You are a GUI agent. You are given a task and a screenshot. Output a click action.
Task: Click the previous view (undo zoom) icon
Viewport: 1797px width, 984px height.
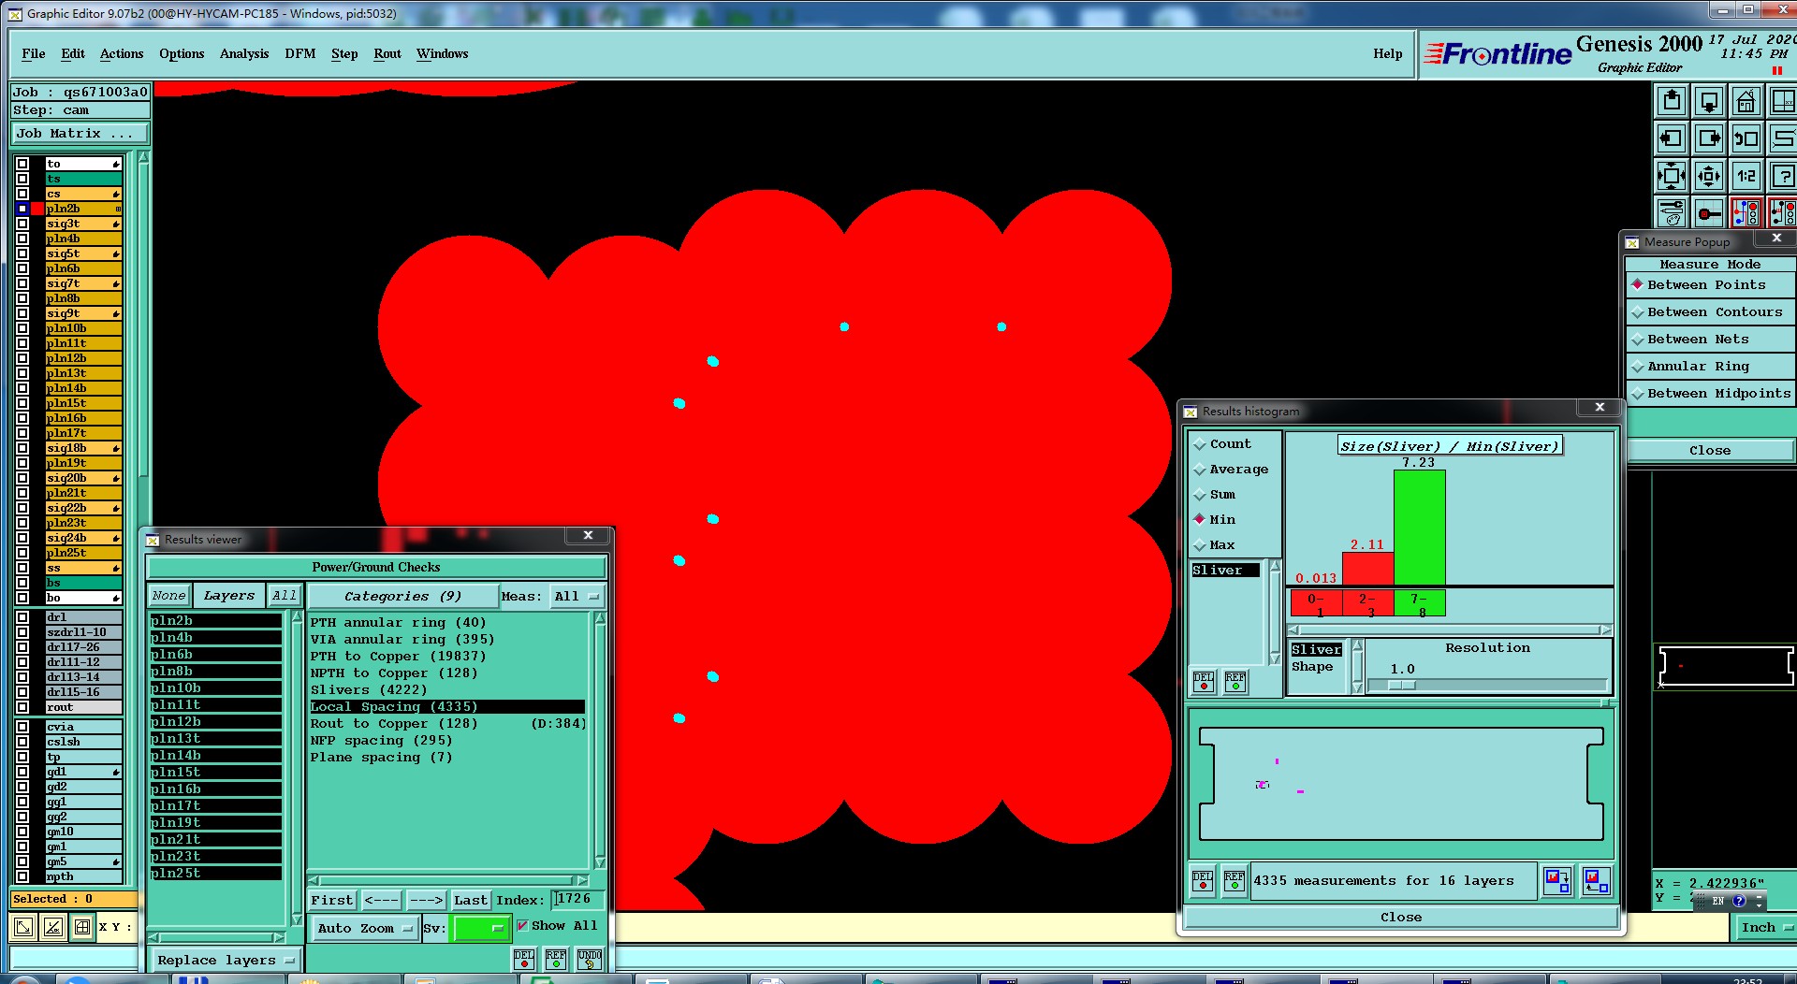pyautogui.click(x=1746, y=138)
